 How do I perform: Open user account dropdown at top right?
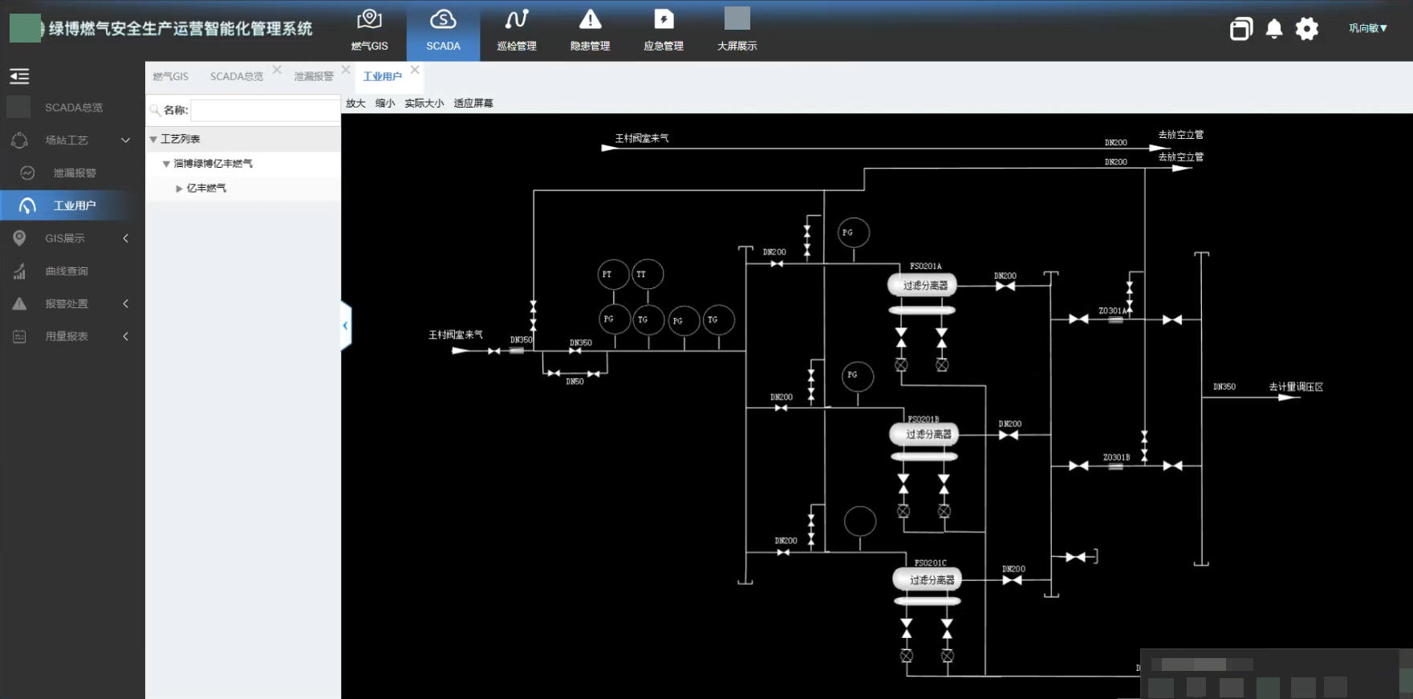(1367, 28)
